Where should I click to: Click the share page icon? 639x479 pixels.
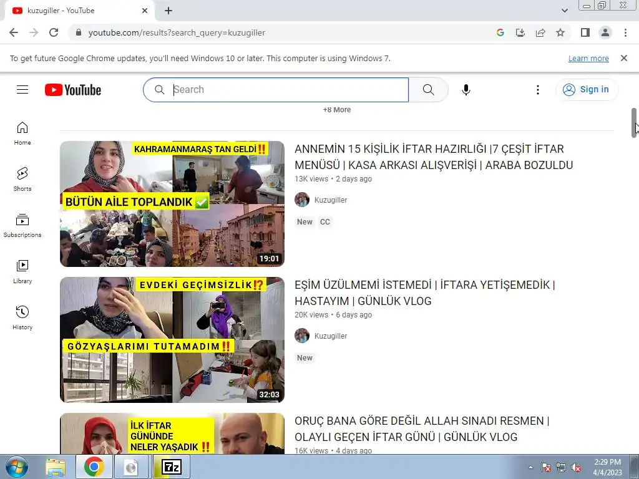[540, 32]
